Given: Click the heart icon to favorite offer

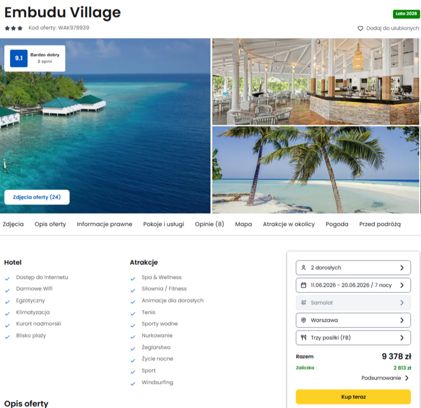Looking at the screenshot, I should [x=360, y=28].
